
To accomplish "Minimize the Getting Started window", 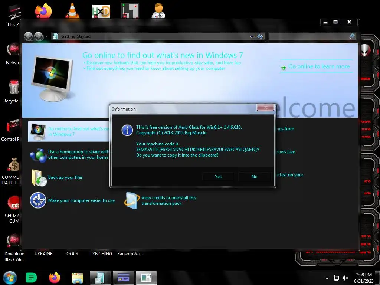I will pyautogui.click(x=325, y=22).
